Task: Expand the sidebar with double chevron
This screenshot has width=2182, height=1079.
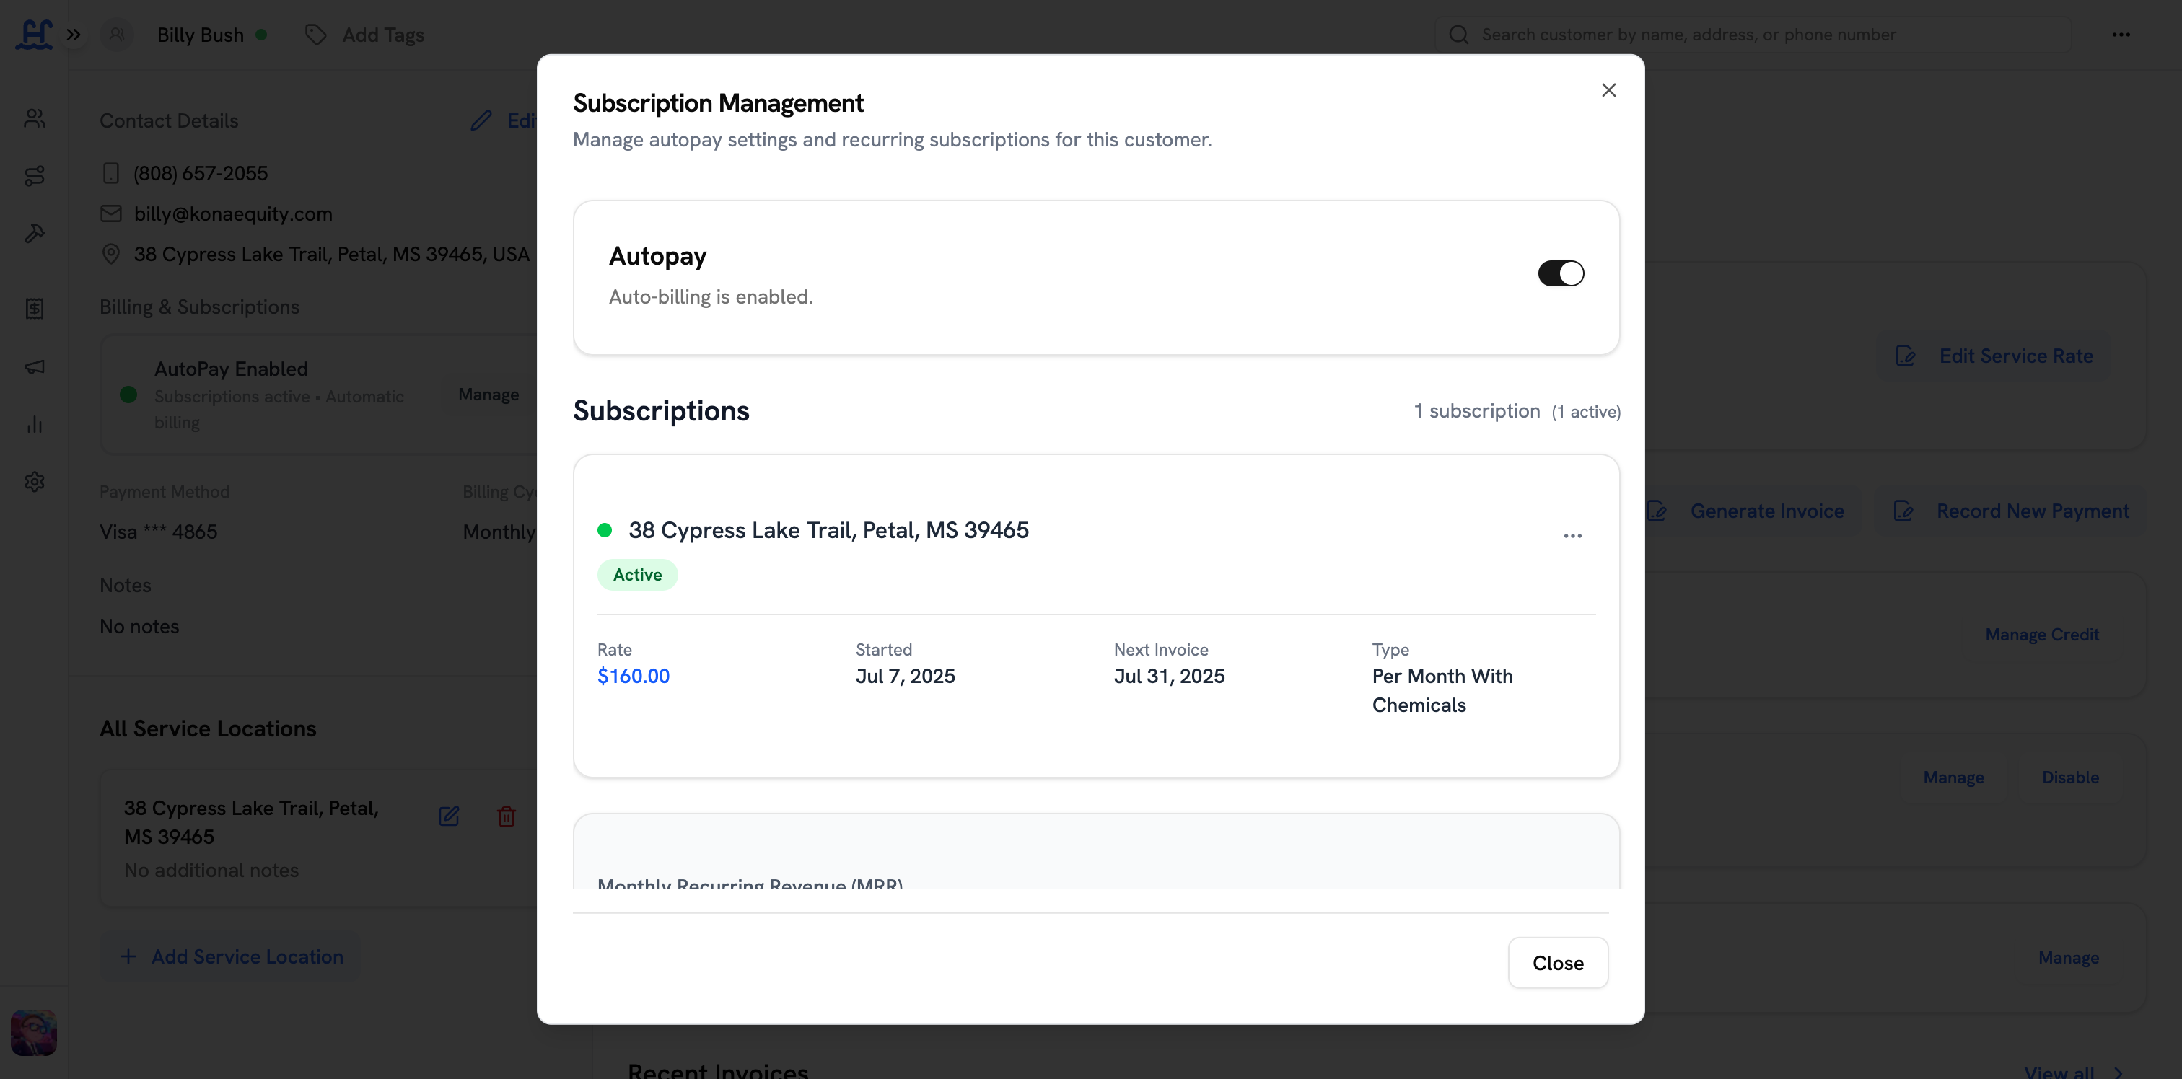Action: click(x=74, y=35)
